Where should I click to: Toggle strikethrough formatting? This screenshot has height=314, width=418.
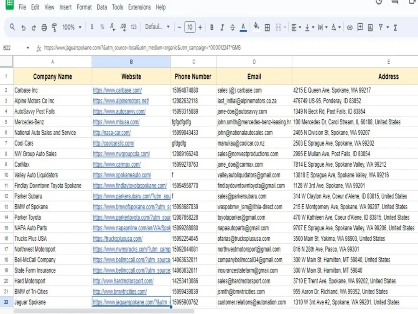[x=232, y=27]
